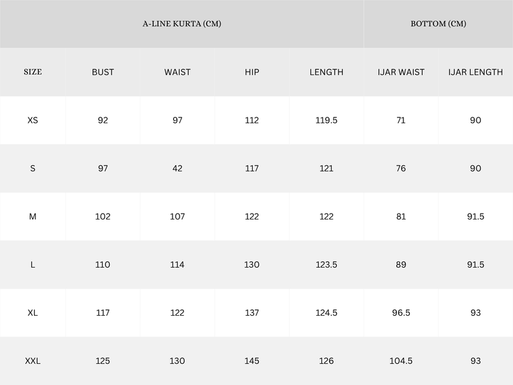Screen dimensions: 513x385
Task: Select the XXL size row label
Action: click(33, 361)
